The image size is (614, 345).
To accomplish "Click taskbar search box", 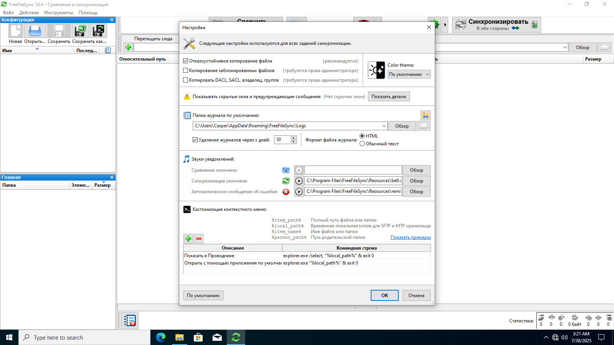I will point(84,337).
